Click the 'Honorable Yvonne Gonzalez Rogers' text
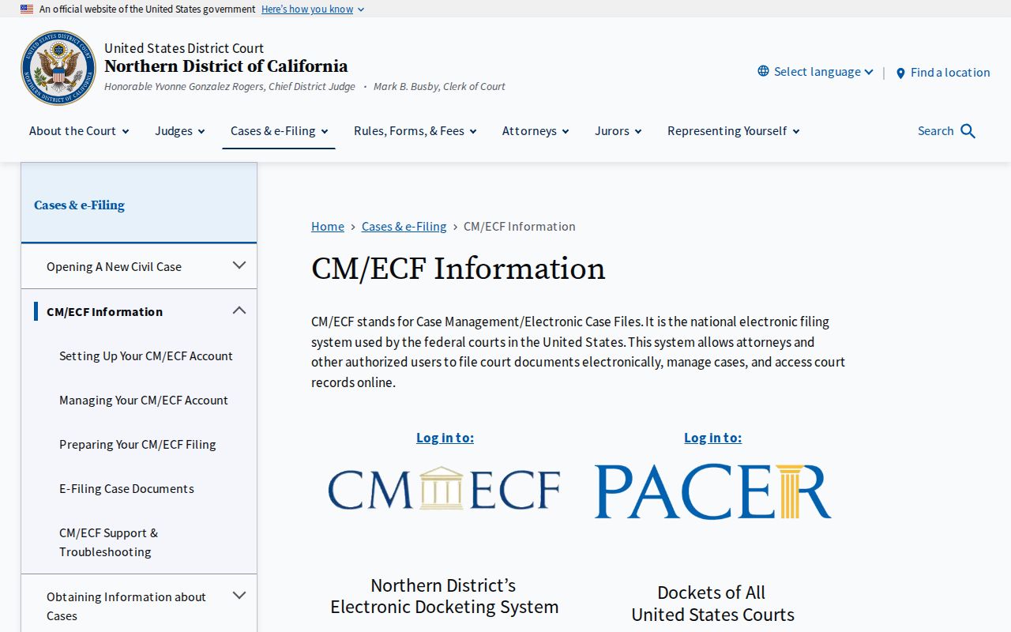The image size is (1011, 632). 230,87
